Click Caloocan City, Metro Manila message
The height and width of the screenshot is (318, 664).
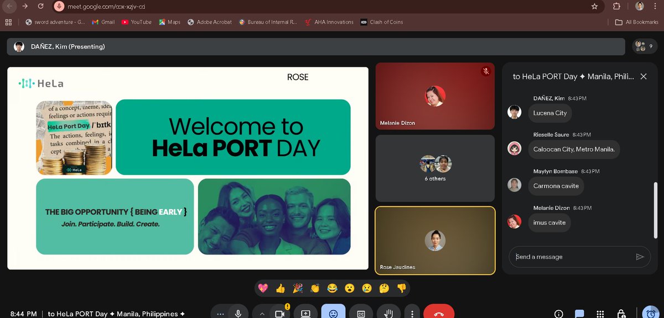[x=574, y=149]
